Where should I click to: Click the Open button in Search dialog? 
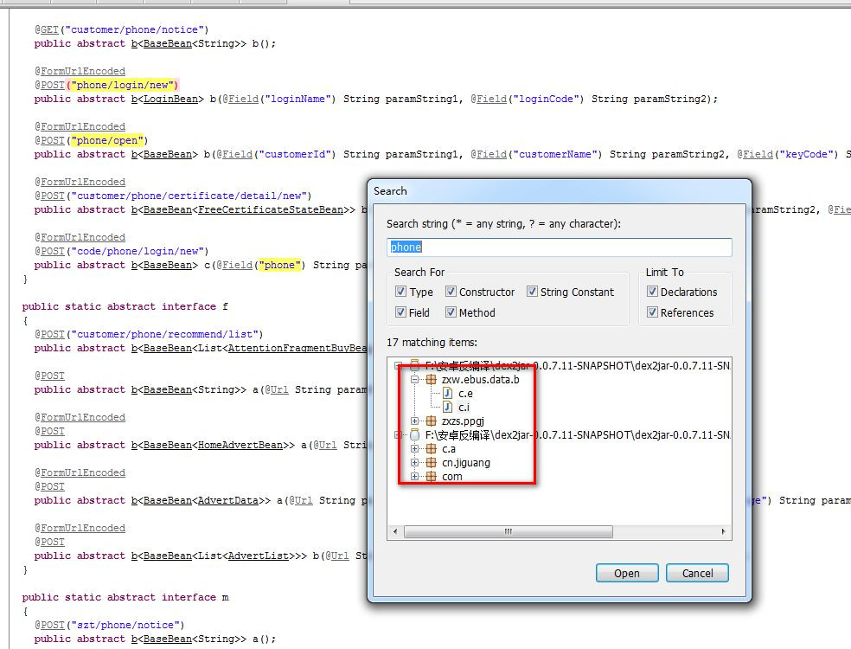[x=627, y=573]
